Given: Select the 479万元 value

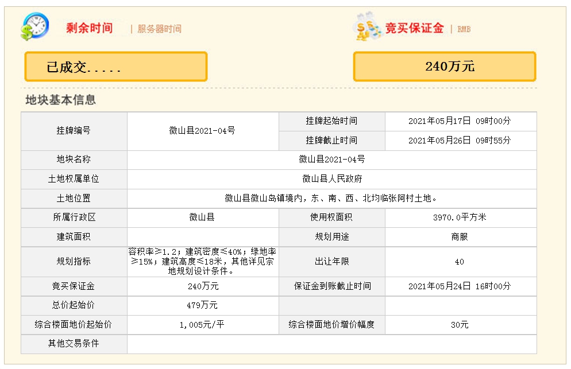Looking at the screenshot, I should pyautogui.click(x=203, y=306).
